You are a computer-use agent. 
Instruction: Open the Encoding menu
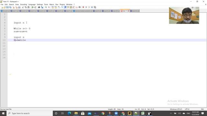(24, 5)
